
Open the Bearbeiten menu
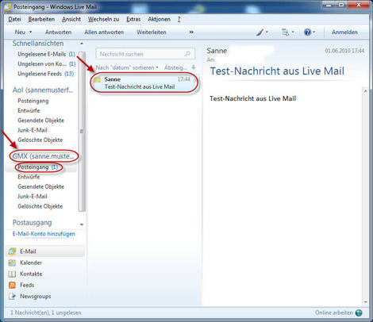click(x=41, y=19)
